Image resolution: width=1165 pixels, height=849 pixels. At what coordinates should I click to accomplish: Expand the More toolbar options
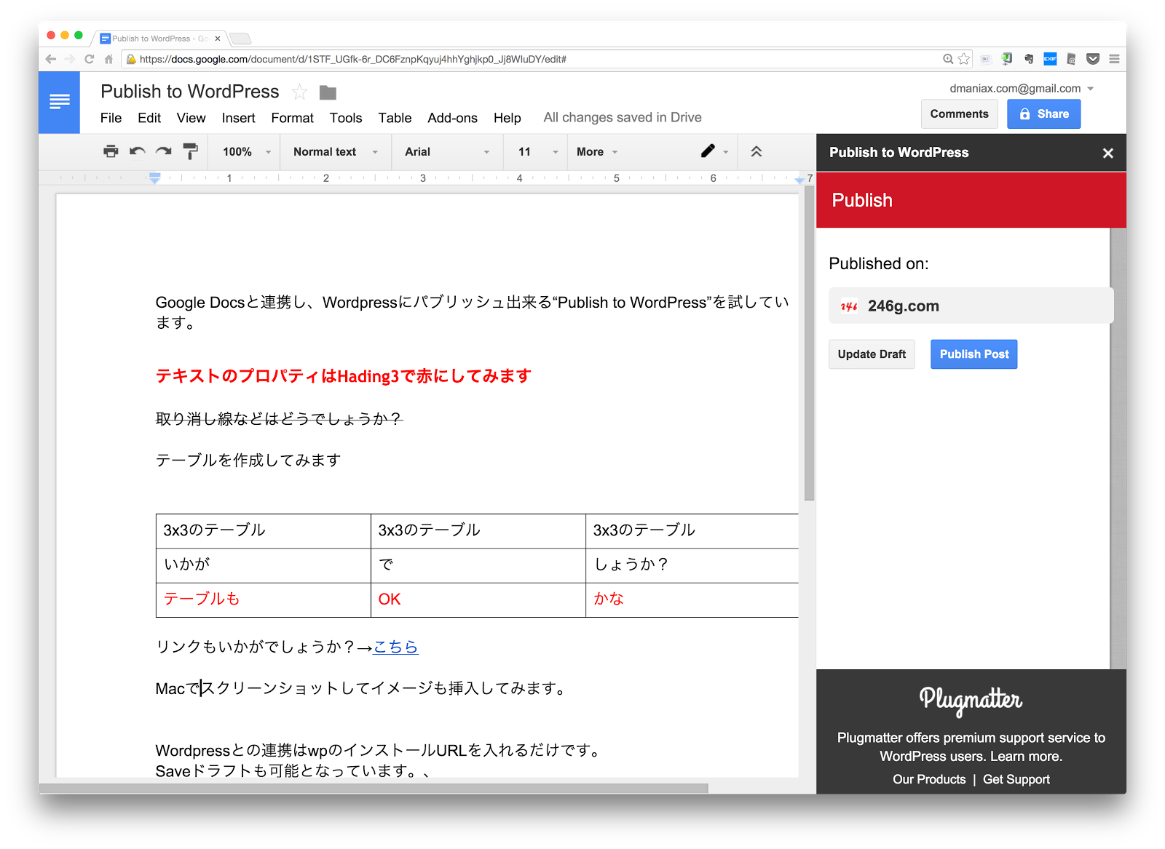pos(597,151)
